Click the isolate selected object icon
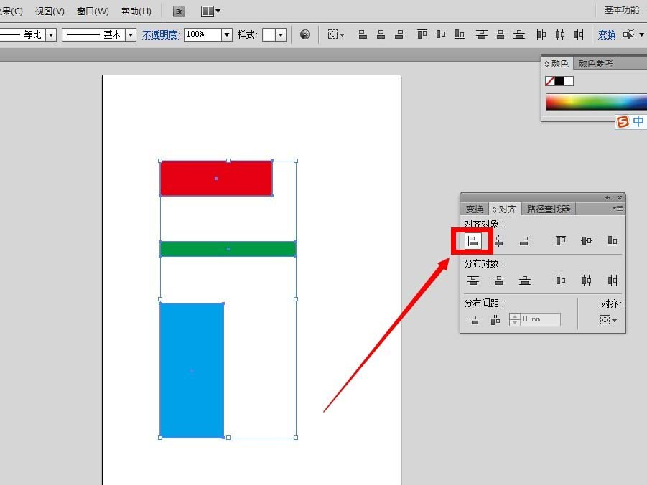647x485 pixels. pyautogui.click(x=628, y=34)
